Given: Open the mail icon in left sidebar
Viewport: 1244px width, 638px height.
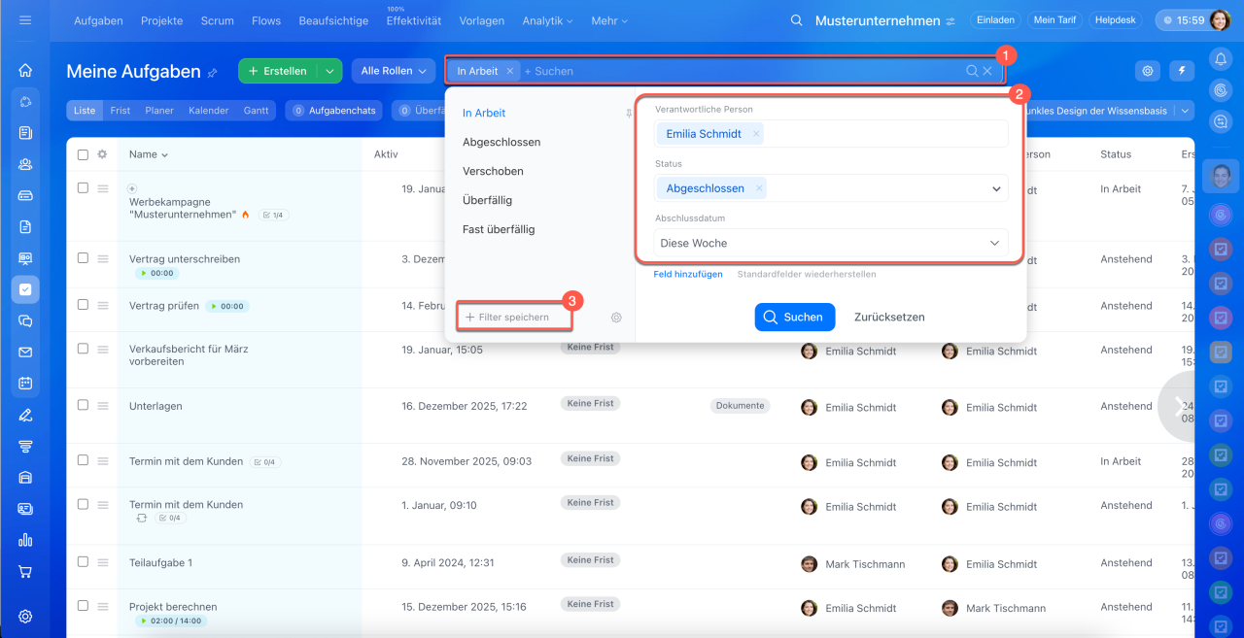Looking at the screenshot, I should coord(25,353).
